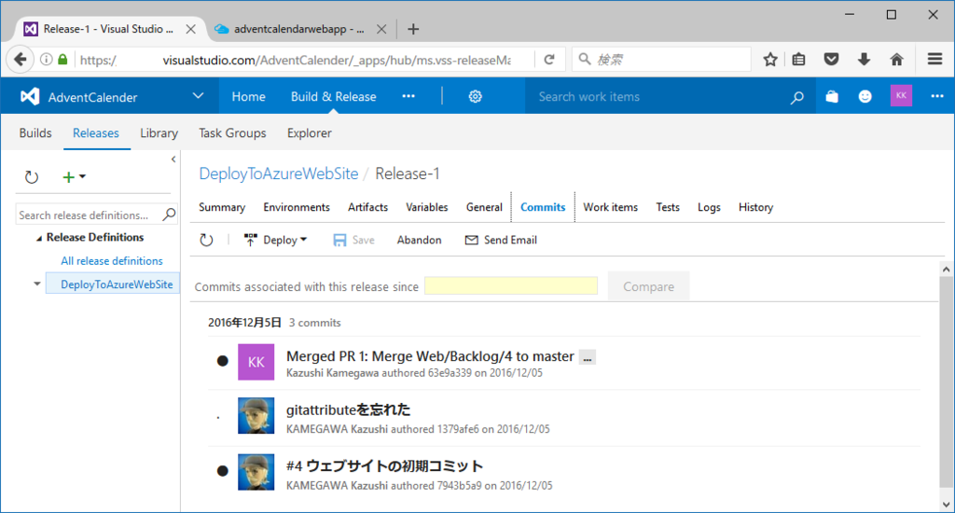
Task: Click the Compare button
Action: pyautogui.click(x=649, y=286)
